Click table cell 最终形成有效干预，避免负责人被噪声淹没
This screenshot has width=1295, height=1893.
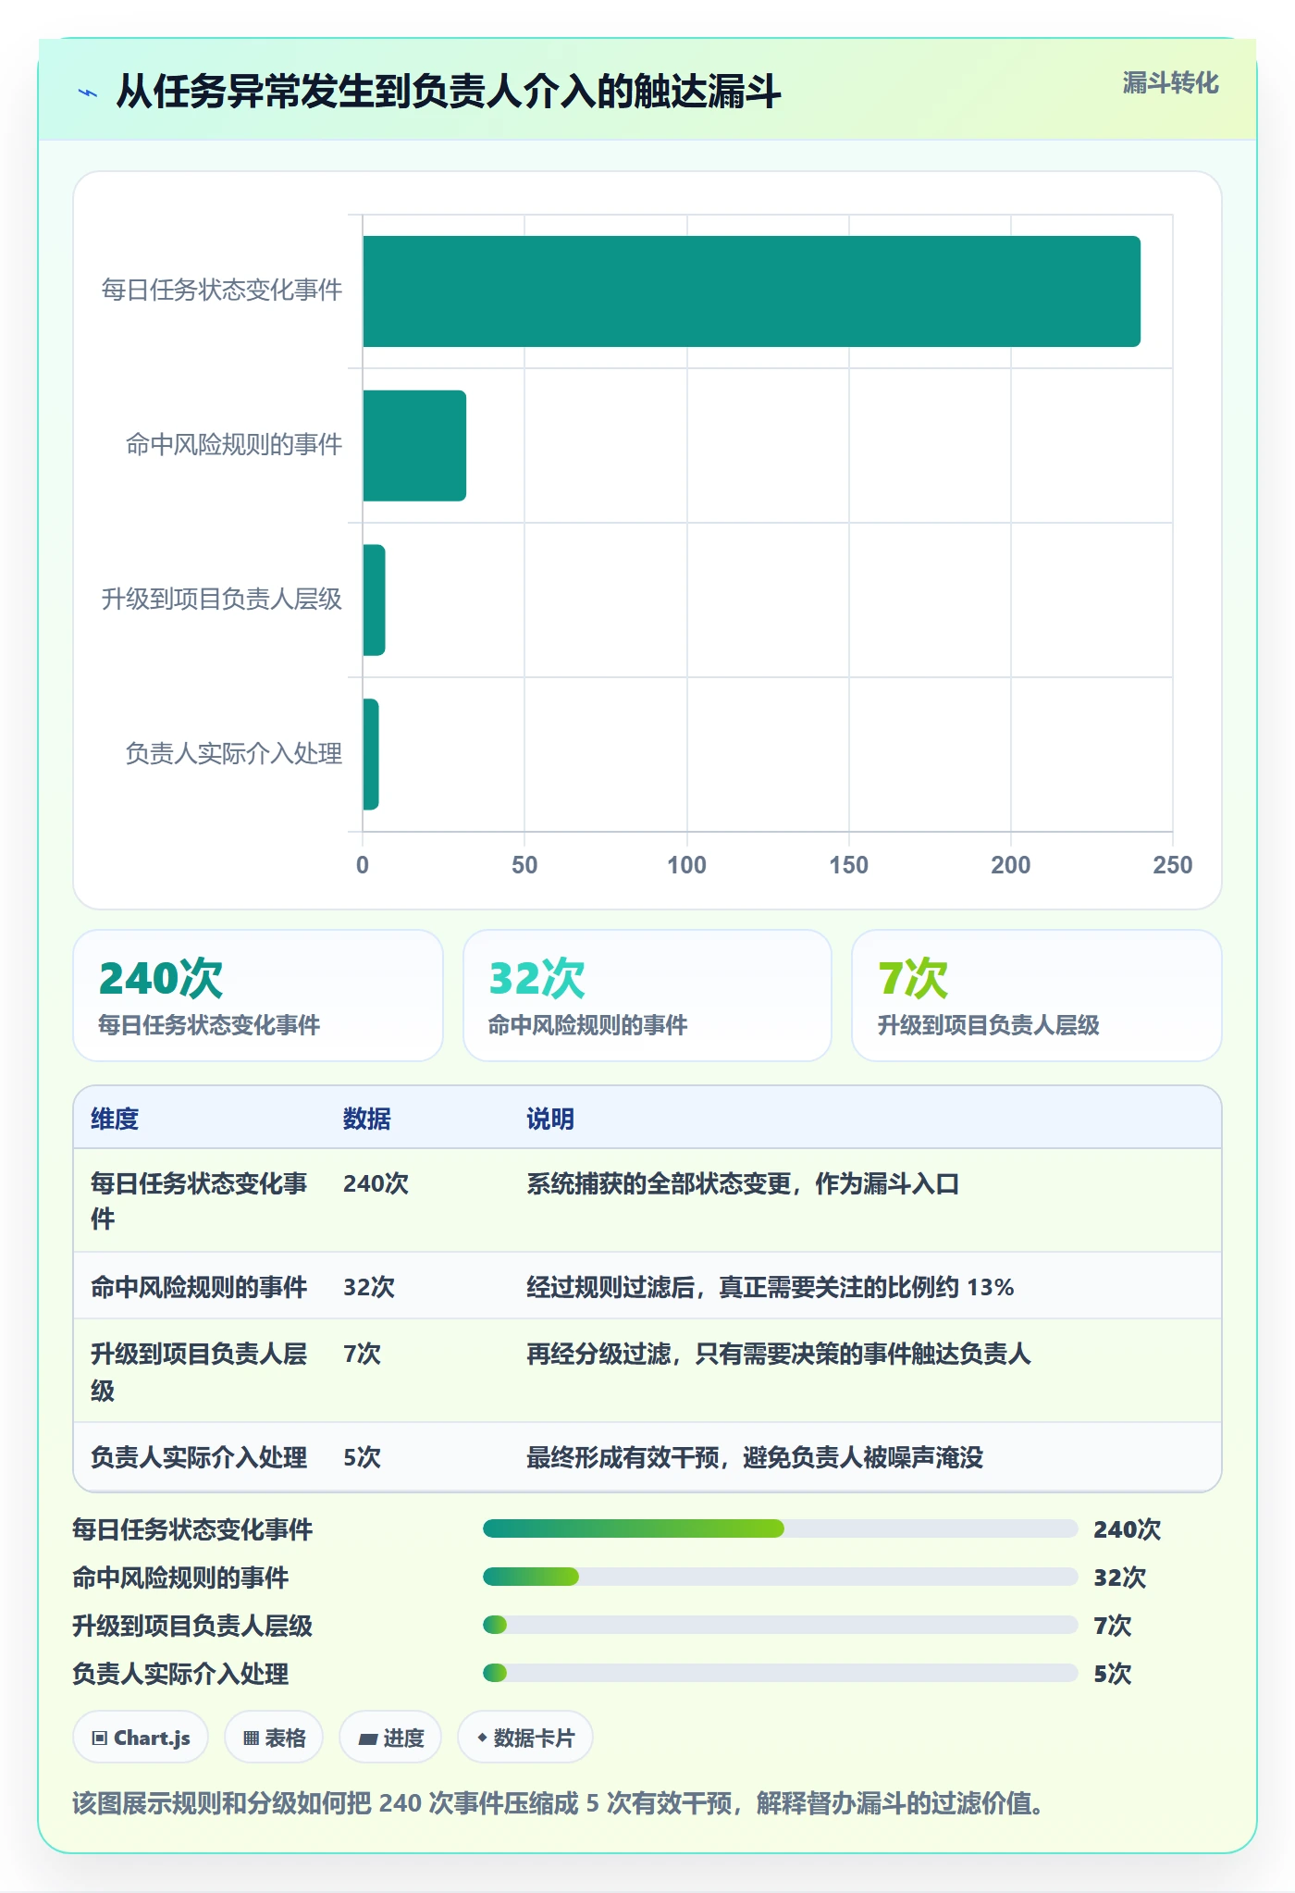[x=755, y=1457]
